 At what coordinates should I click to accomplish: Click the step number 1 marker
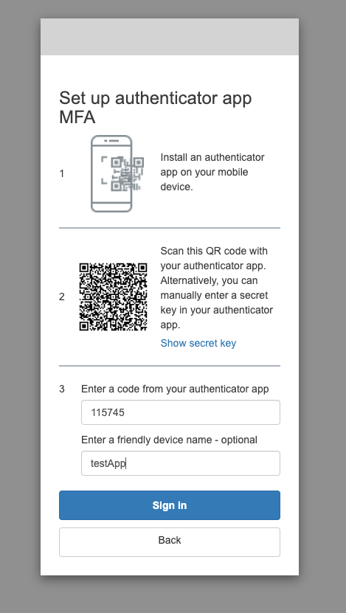[62, 173]
